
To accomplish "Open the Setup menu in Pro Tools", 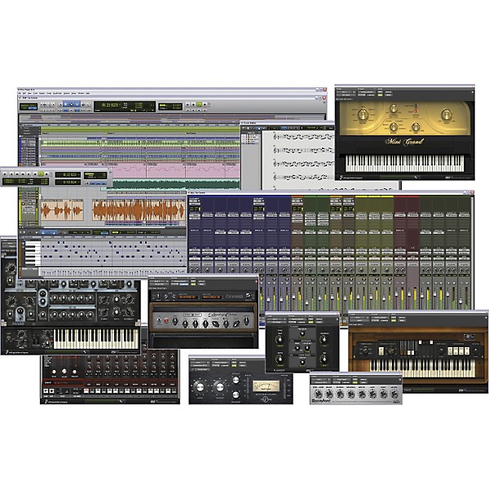I will [x=74, y=93].
